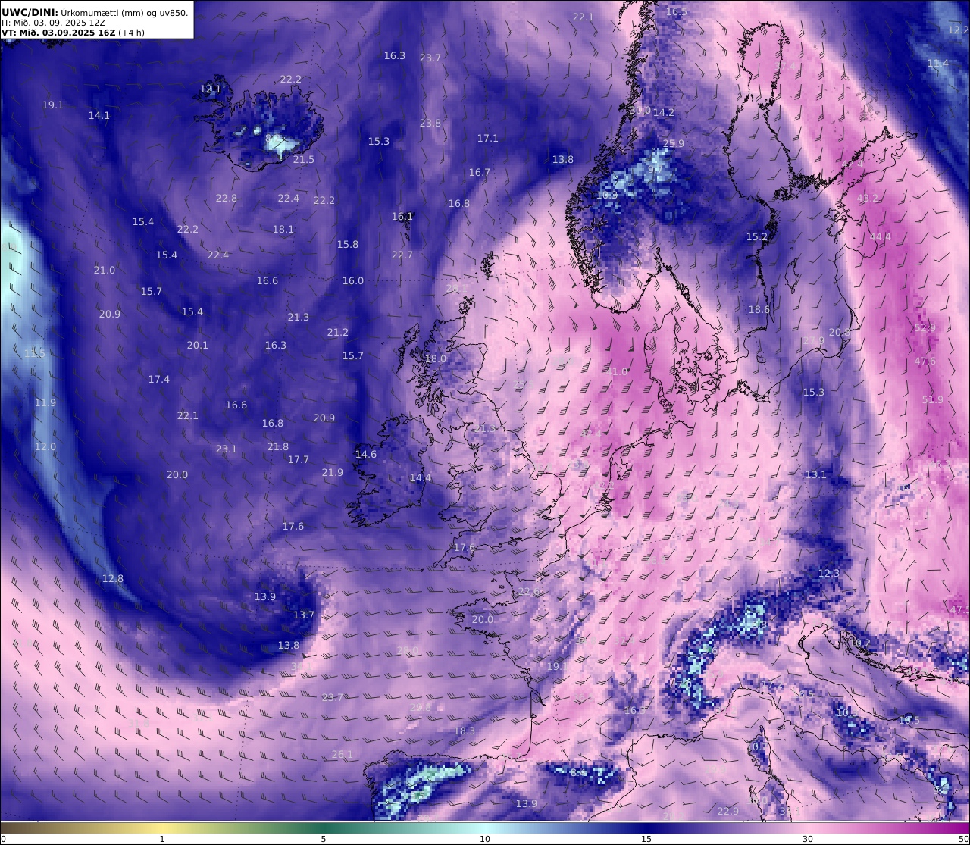The width and height of the screenshot is (970, 845).
Task: Click the 14.4 value label
Action: click(x=421, y=478)
